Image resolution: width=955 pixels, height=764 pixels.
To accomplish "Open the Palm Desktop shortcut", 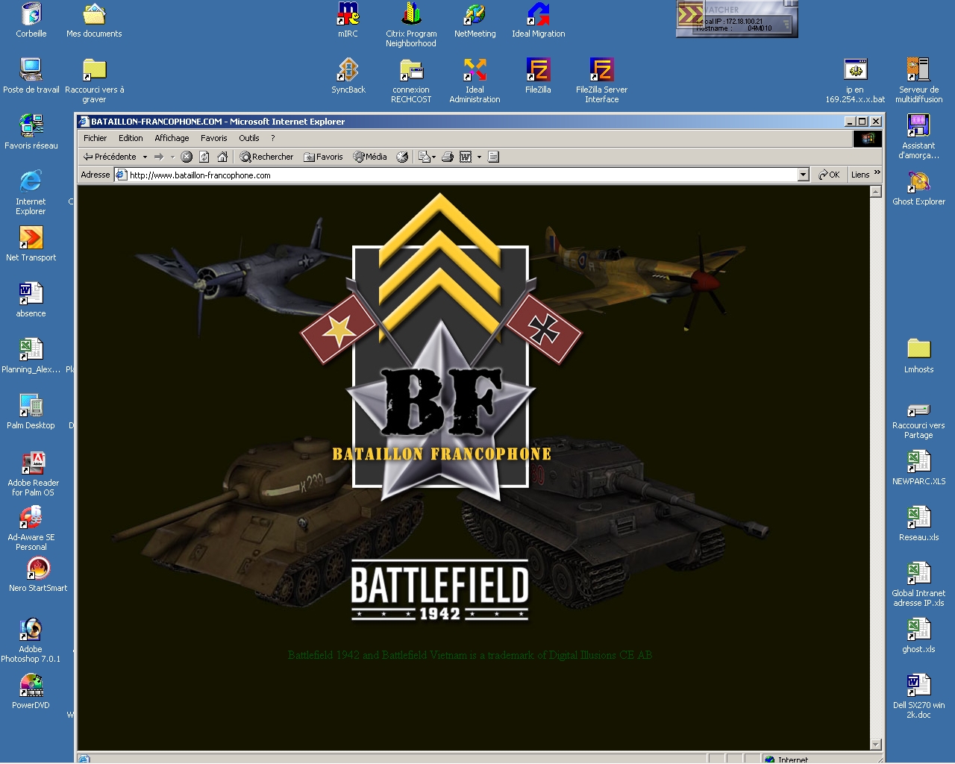I will pos(31,412).
